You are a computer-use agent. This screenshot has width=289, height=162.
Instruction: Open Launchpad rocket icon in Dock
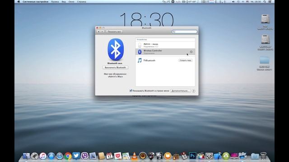pos(34,156)
